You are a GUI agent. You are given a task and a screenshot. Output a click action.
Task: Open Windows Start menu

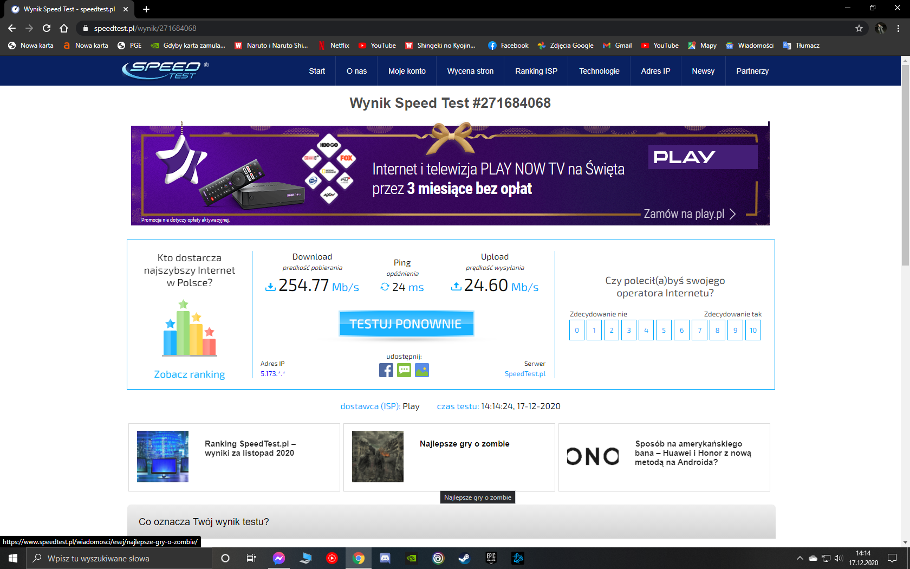[13, 558]
